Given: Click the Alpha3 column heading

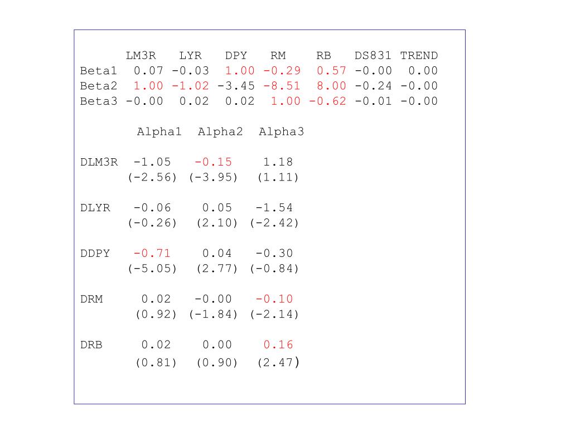Looking at the screenshot, I should point(281,132).
